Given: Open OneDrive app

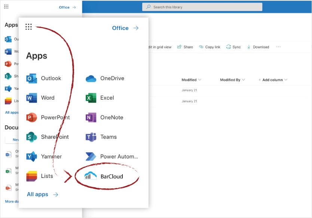Looking at the screenshot, I should [x=105, y=78].
